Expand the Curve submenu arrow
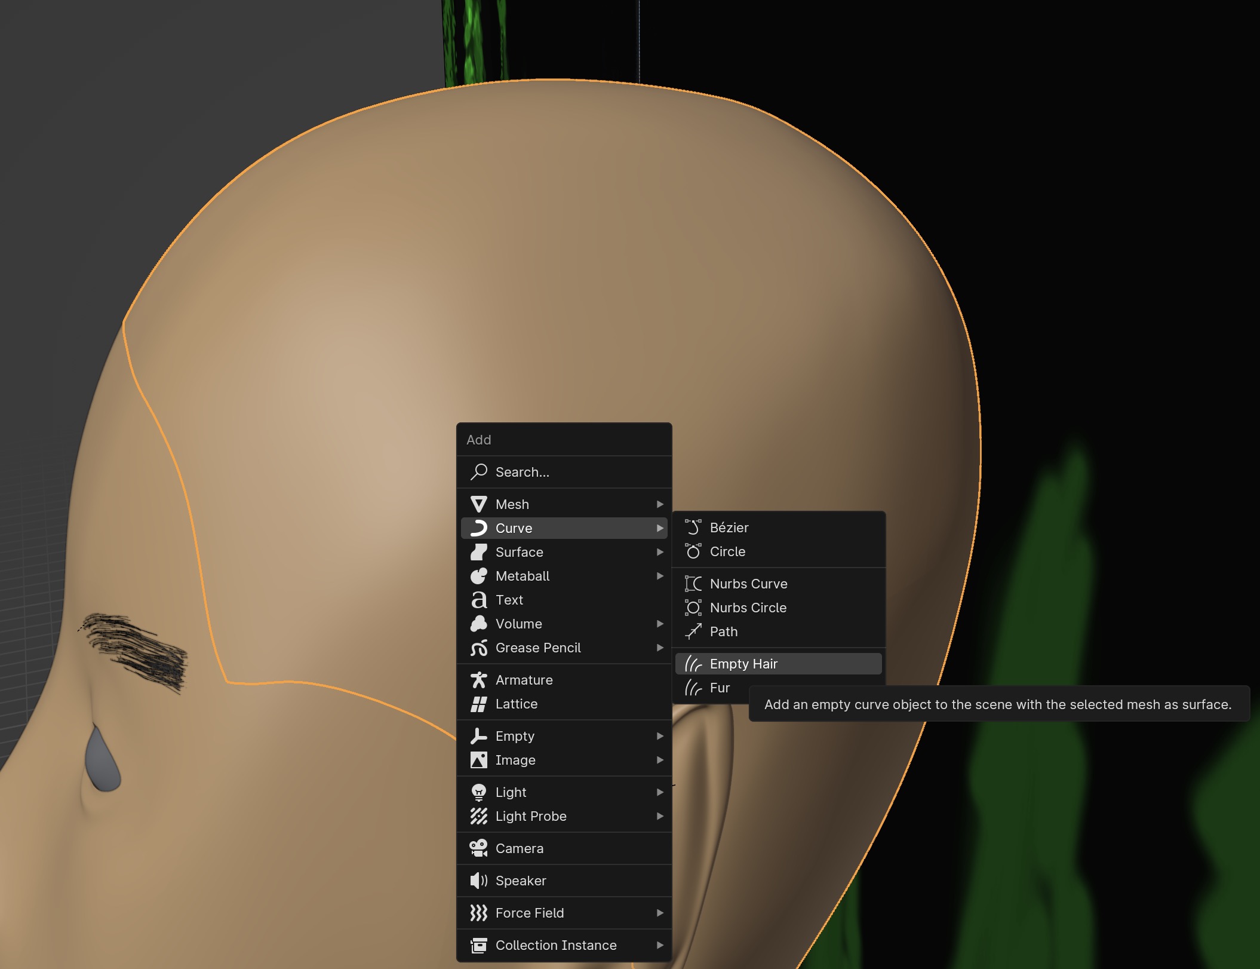Screen dimensions: 1260x969 tap(660, 528)
